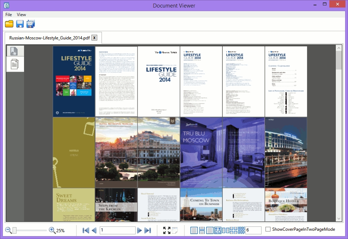Maximize the Document Viewer window
Image resolution: width=348 pixels, height=239 pixels.
pos(324,4)
